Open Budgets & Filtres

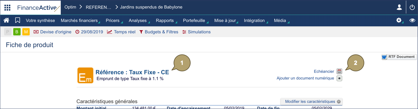click(159, 32)
